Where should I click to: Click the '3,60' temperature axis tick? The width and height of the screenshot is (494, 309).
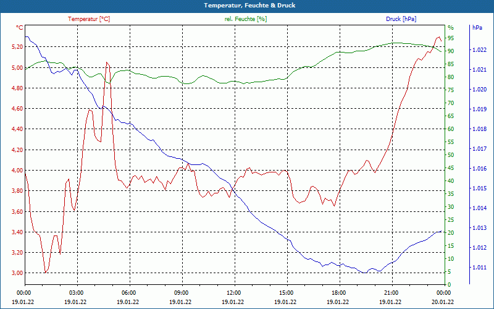pos(18,211)
